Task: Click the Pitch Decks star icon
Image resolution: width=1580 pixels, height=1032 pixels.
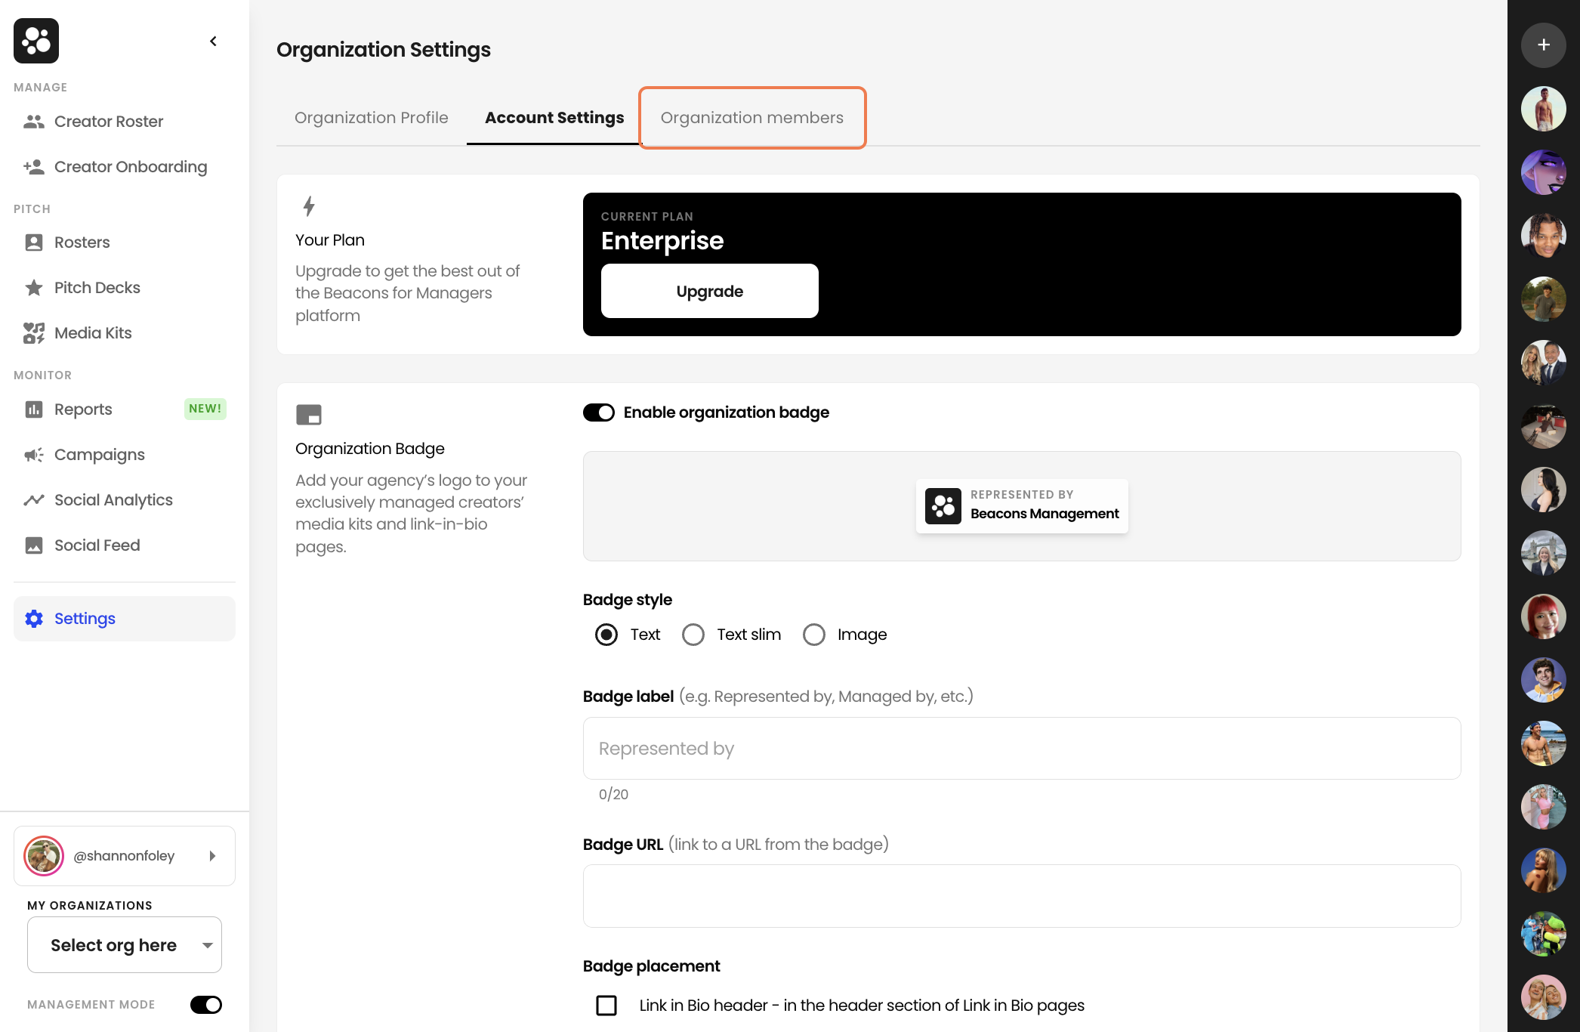Action: pyautogui.click(x=34, y=288)
